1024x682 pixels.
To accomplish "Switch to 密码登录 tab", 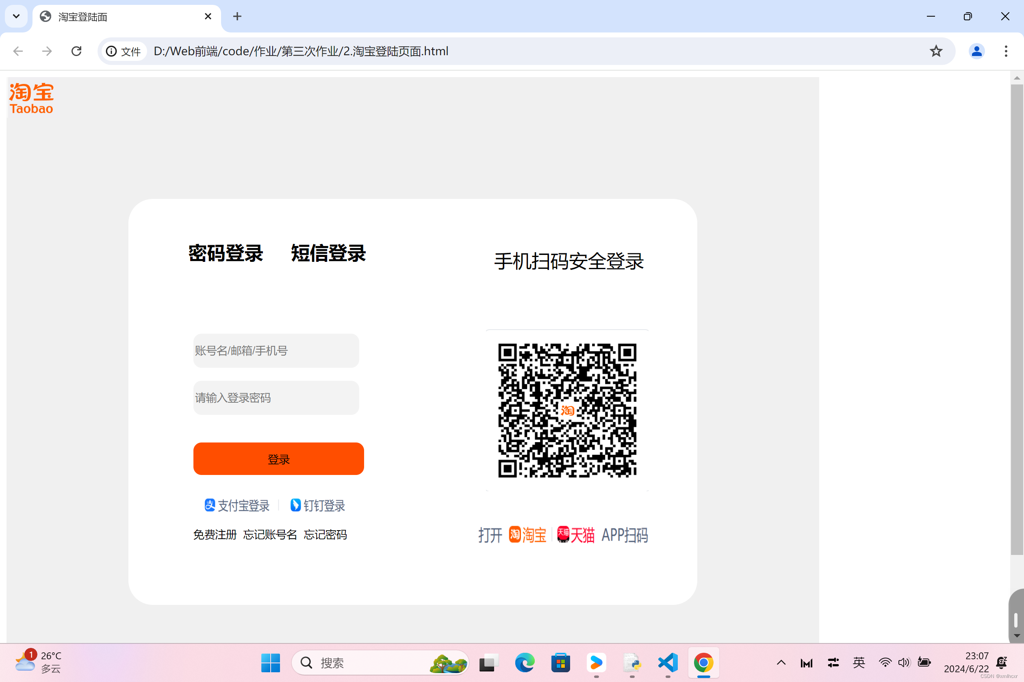I will [226, 253].
